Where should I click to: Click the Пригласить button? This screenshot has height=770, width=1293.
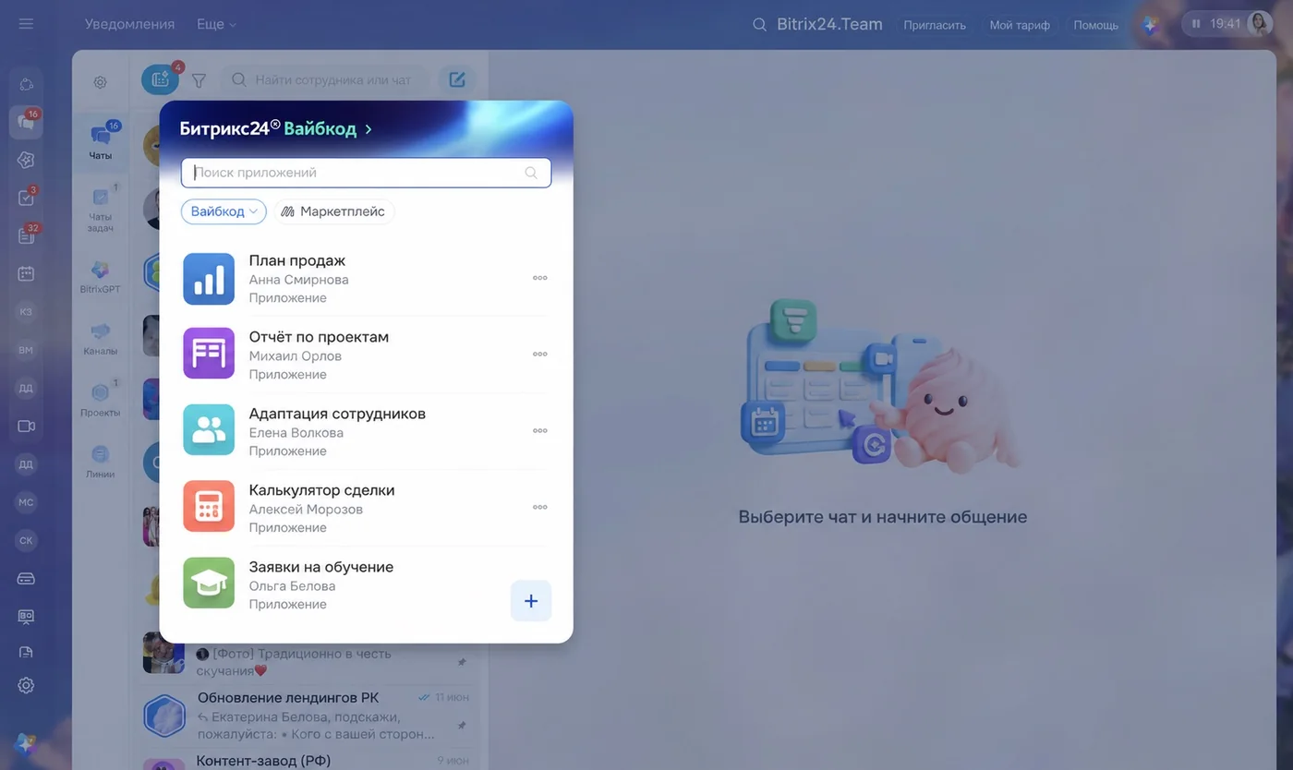(935, 25)
